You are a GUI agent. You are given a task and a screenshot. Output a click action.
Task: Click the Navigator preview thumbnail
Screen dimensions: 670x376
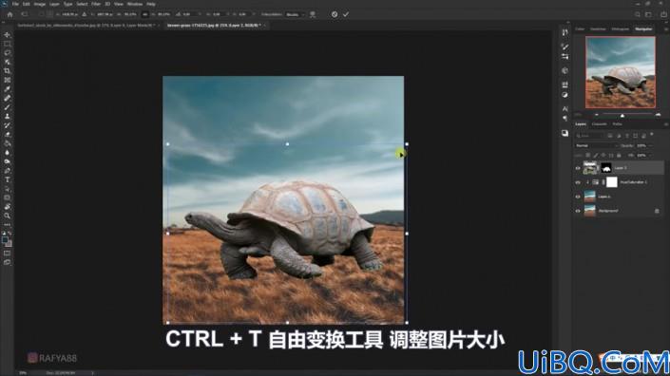tap(620, 72)
